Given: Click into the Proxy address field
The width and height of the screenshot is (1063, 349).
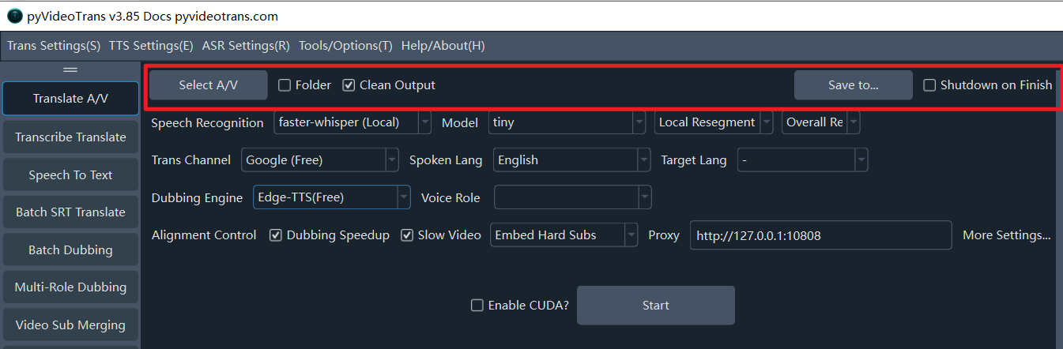Looking at the screenshot, I should pos(820,235).
